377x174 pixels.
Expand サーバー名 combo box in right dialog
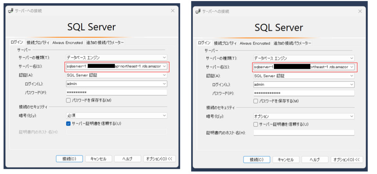click(352, 67)
